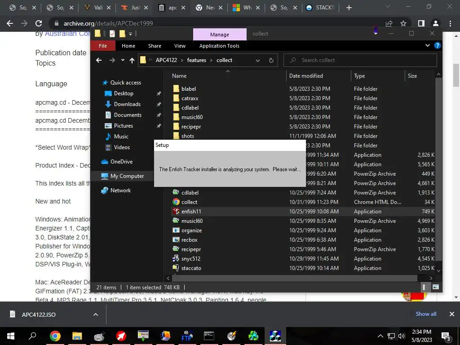This screenshot has height=345, width=460.
Task: Click the file list horizontal scrollbar
Action: coord(294,278)
